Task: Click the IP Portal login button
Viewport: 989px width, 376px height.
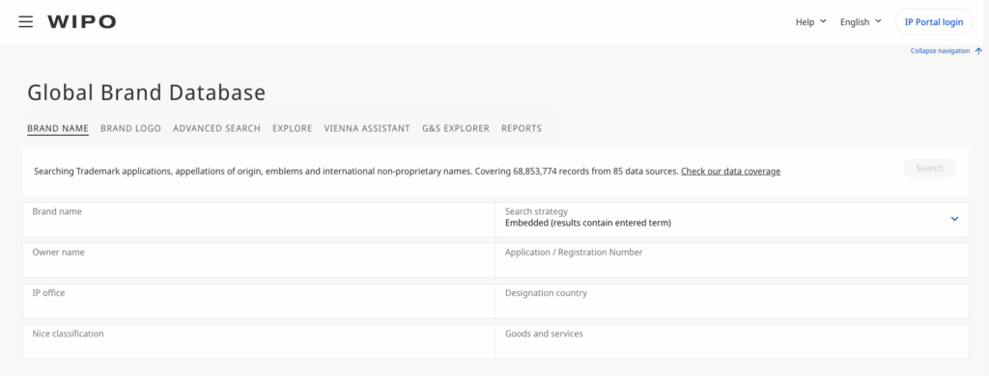Action: (x=934, y=22)
